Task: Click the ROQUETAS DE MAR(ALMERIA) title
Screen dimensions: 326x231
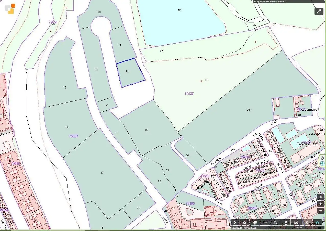Action: (270, 2)
